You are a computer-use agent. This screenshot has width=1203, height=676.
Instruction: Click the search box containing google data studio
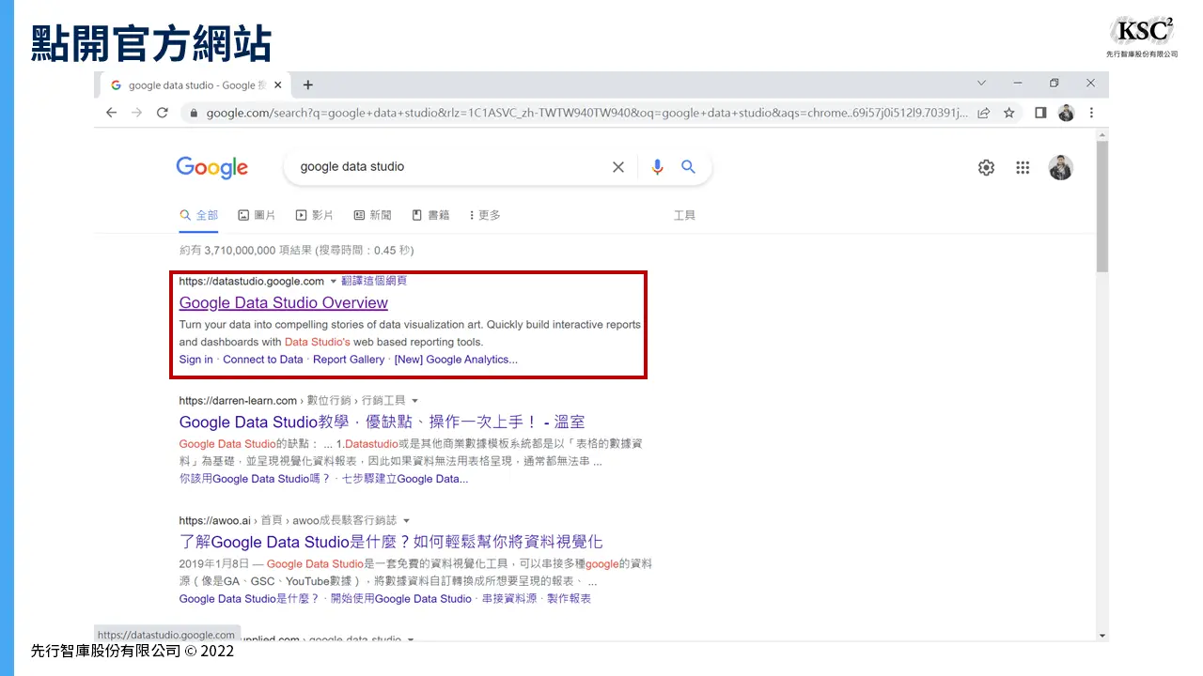click(x=451, y=166)
